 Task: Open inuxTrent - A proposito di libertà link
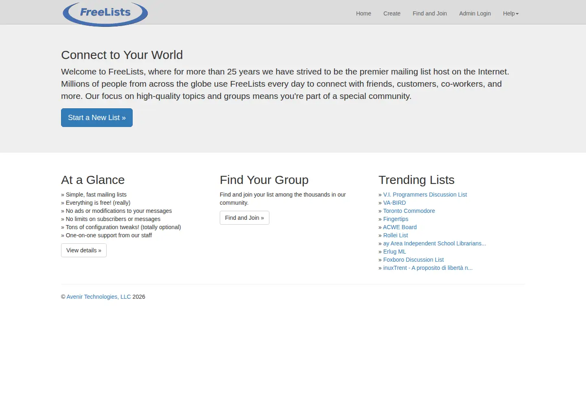click(428, 268)
